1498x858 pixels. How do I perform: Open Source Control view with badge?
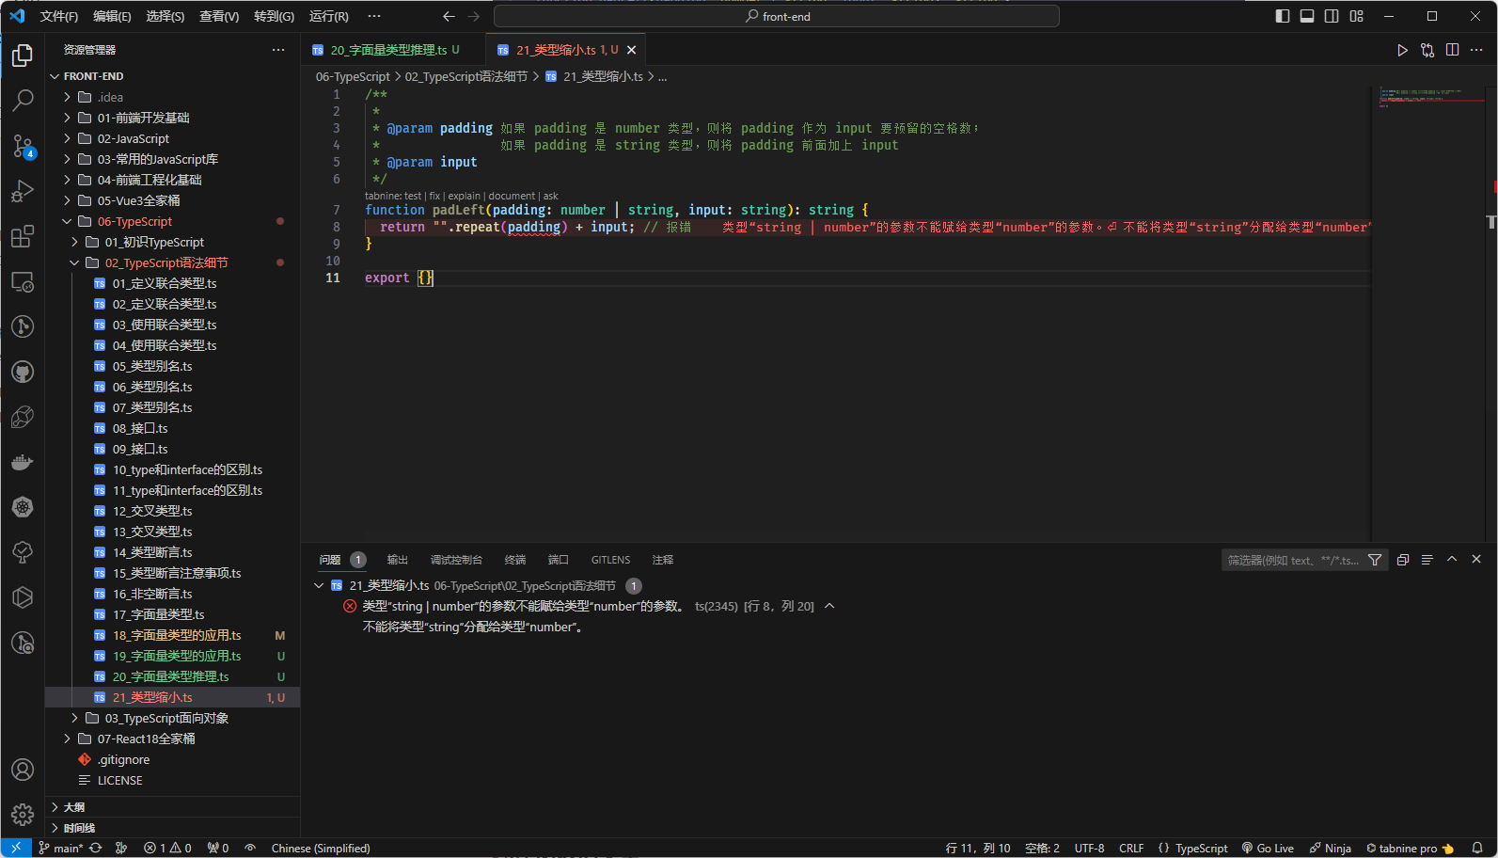[23, 146]
